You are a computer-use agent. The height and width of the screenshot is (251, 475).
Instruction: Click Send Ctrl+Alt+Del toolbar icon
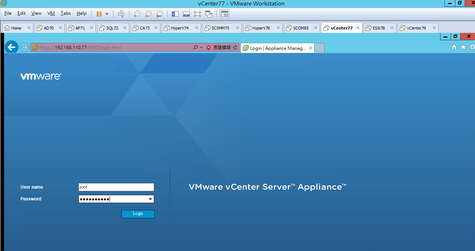click(121, 14)
